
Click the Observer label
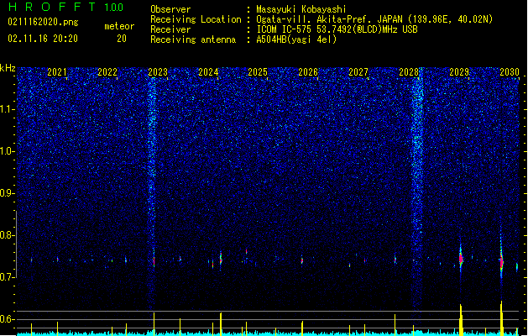(x=170, y=9)
